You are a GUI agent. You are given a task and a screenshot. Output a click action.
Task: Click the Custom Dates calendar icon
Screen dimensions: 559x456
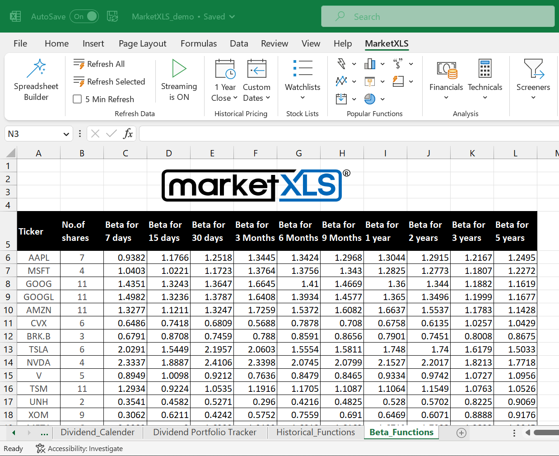point(256,69)
